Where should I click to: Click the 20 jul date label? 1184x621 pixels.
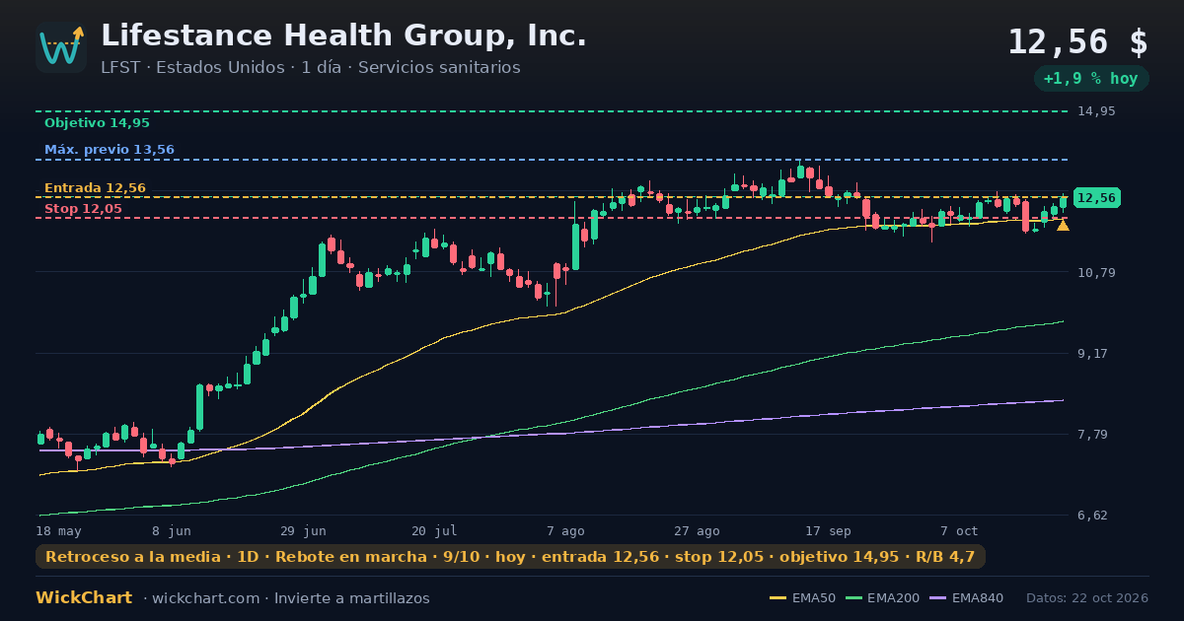click(434, 530)
